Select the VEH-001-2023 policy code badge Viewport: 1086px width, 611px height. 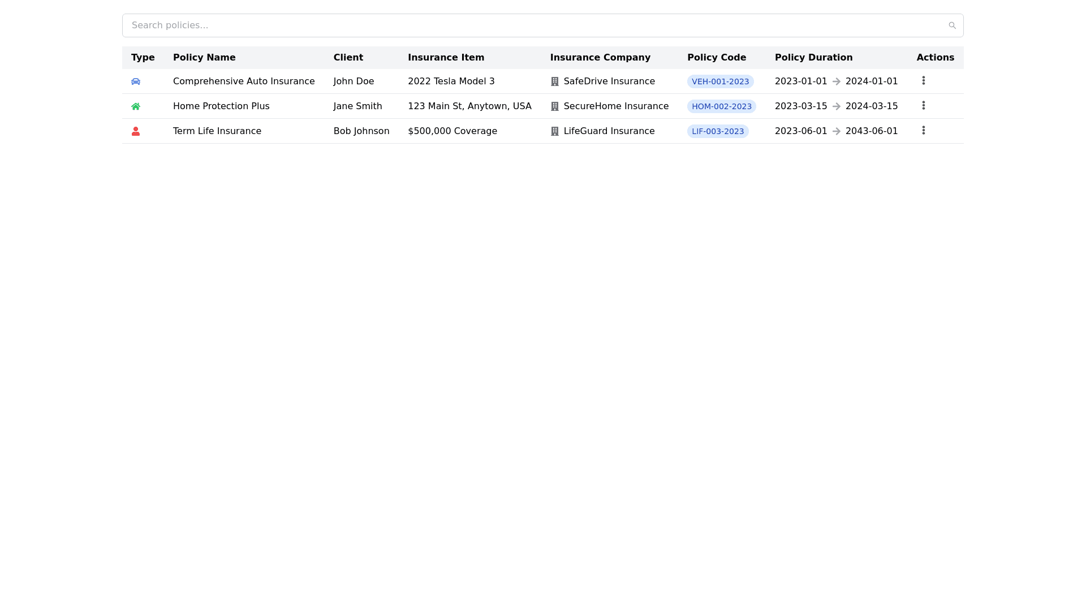coord(720,81)
